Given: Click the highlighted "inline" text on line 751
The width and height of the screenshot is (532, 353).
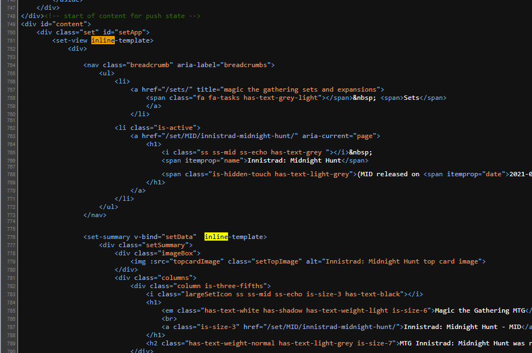Looking at the screenshot, I should (103, 40).
